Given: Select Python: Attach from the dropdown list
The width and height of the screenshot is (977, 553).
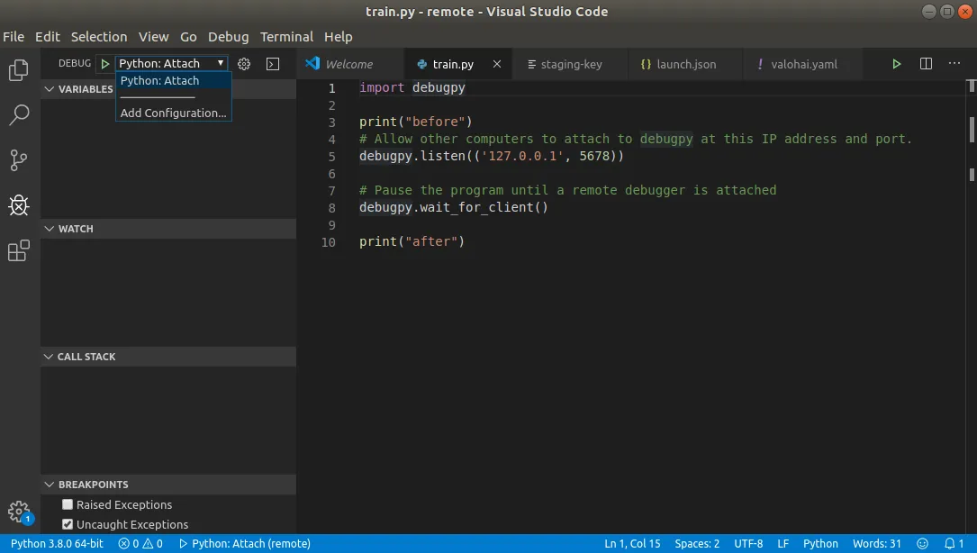Looking at the screenshot, I should pos(173,80).
